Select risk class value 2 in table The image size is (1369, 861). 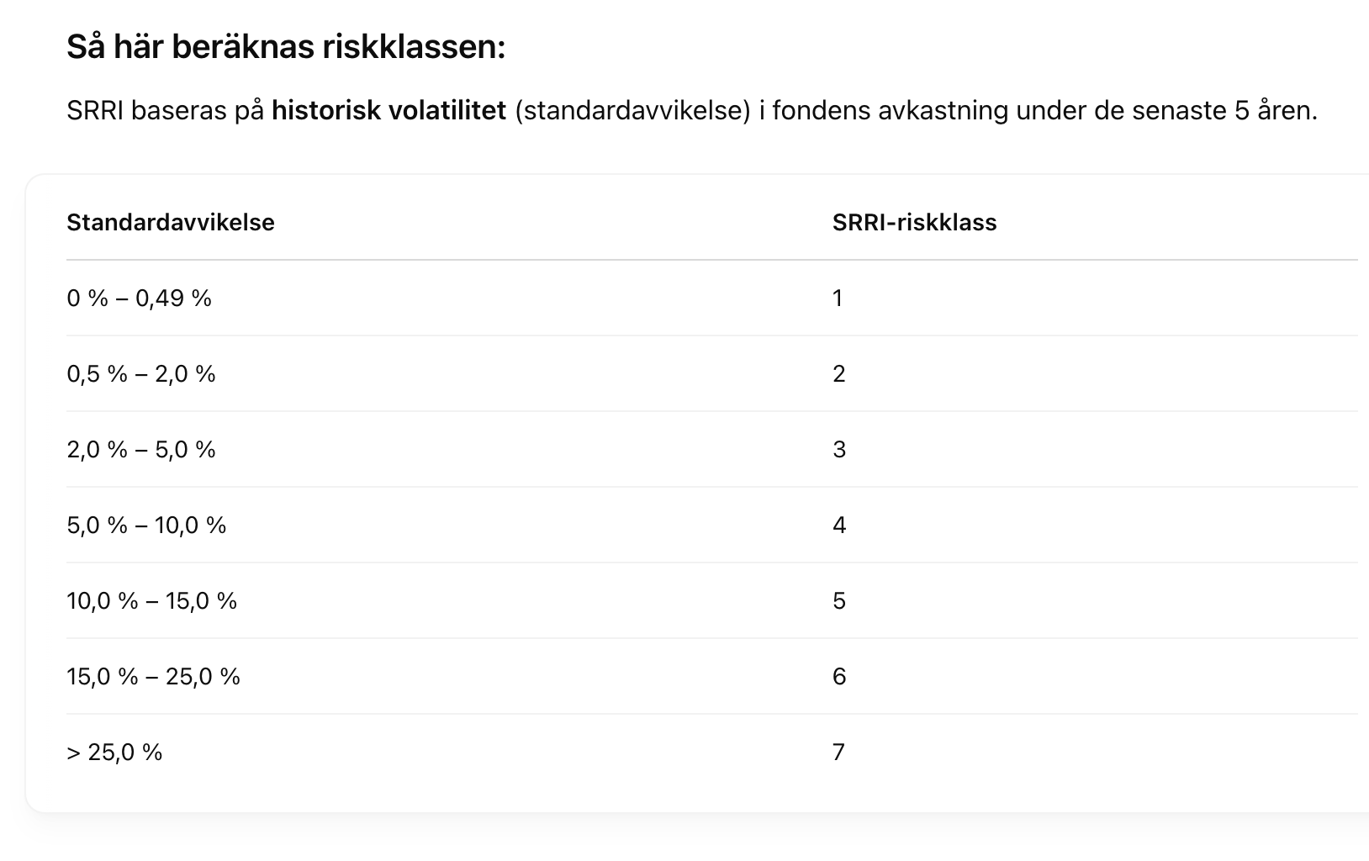coord(838,374)
